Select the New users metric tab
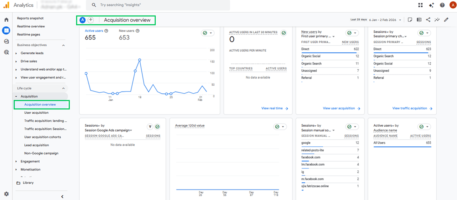Screen dimensions: 457x200 [127, 31]
